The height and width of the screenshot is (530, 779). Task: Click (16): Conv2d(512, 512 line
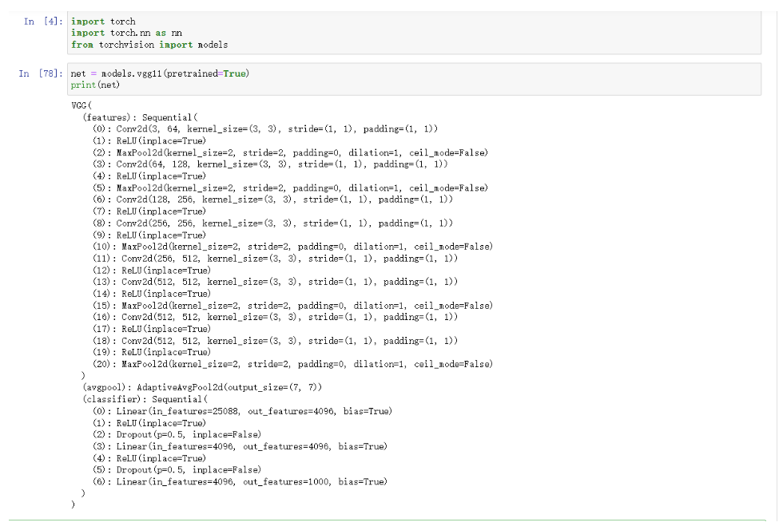click(275, 317)
